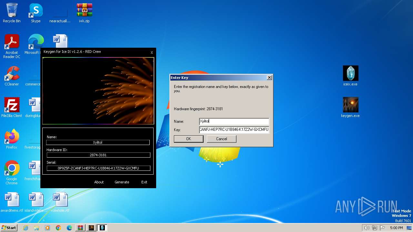The image size is (413, 232).
Task: Select the i+k.zip archive icon
Action: pos(84,13)
